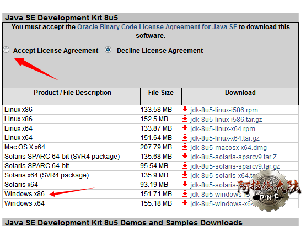Click download arrow icon for linux-i586.rpm
The image size is (306, 226).
185,110
